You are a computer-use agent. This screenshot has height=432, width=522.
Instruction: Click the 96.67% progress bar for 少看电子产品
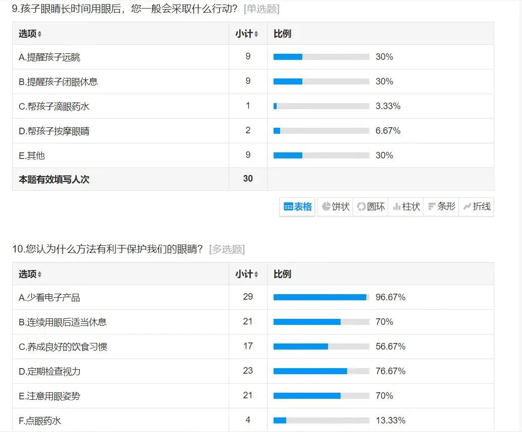pos(321,297)
